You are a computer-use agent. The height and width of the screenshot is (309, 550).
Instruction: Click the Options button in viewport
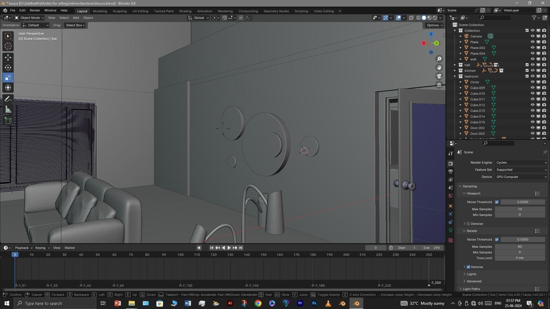click(435, 25)
